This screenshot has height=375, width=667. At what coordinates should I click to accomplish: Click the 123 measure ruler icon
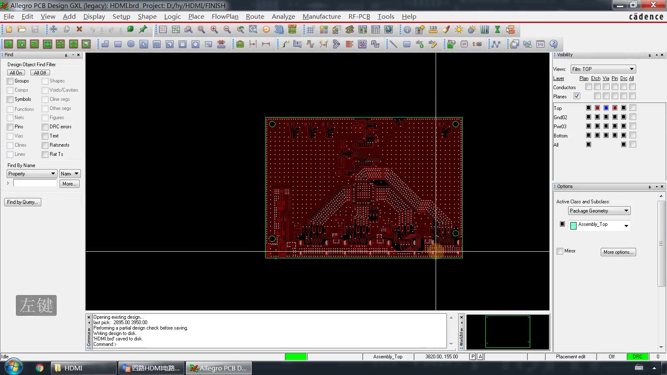tap(433, 30)
